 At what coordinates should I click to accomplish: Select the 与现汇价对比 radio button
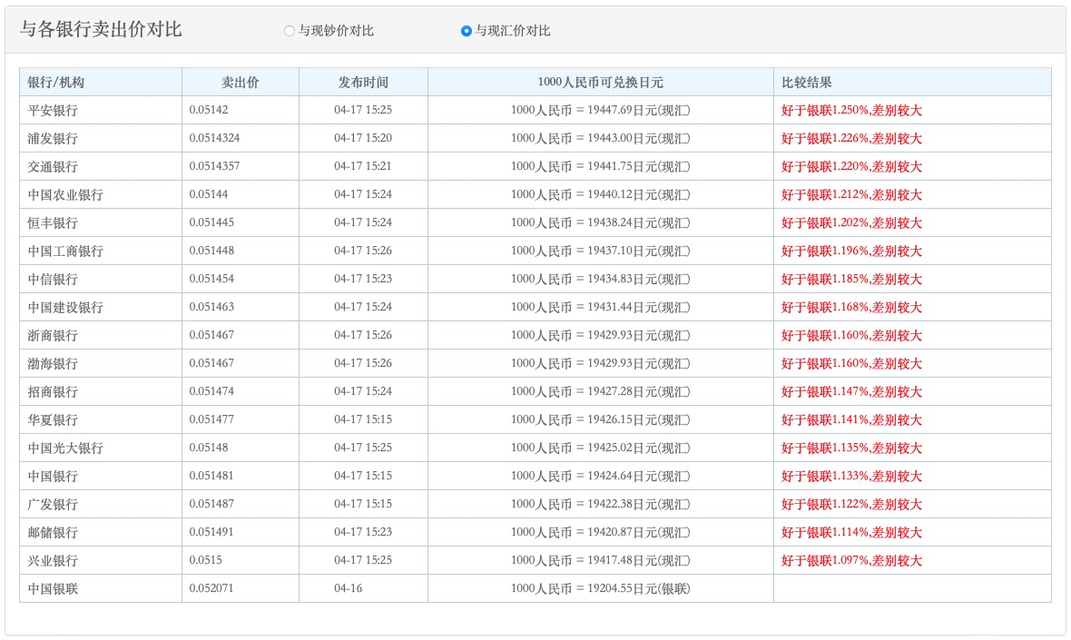(466, 31)
